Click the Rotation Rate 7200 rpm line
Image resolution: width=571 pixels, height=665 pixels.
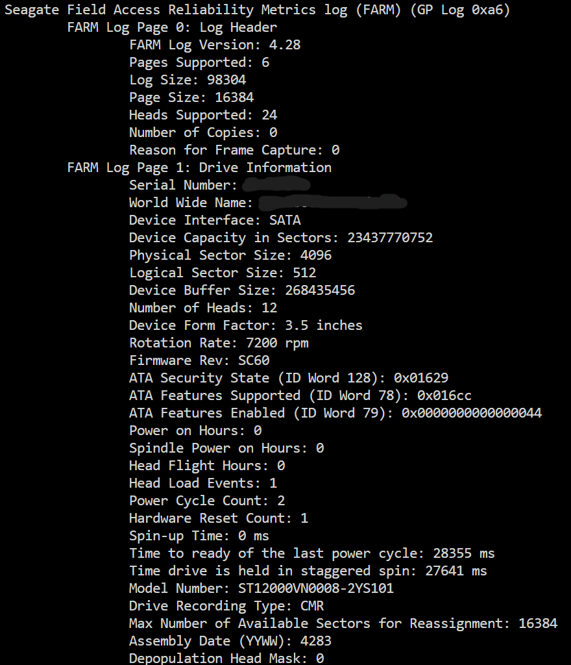point(219,343)
